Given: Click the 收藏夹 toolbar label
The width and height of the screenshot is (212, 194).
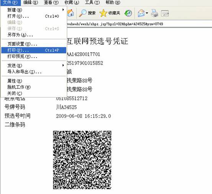Looking at the screenshot, I should tap(114, 13).
